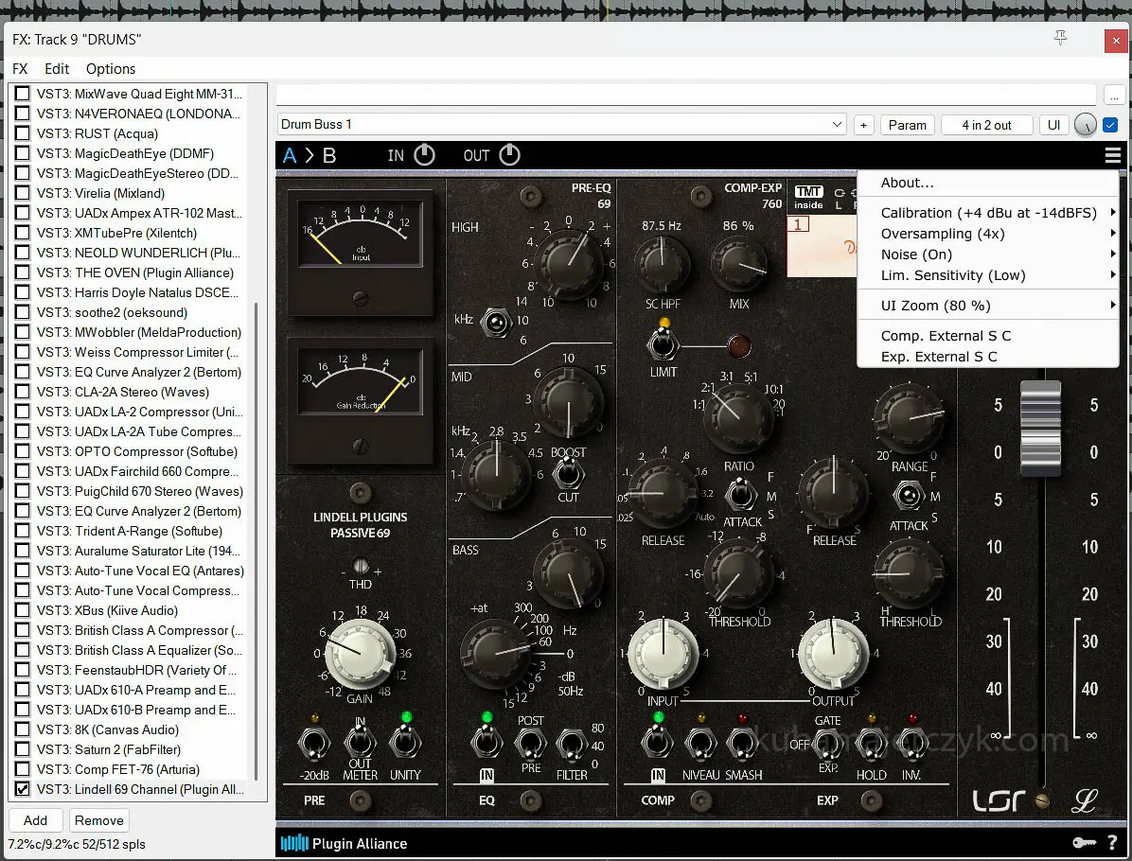This screenshot has width=1132, height=861.
Task: Open the Options menu
Action: (111, 69)
